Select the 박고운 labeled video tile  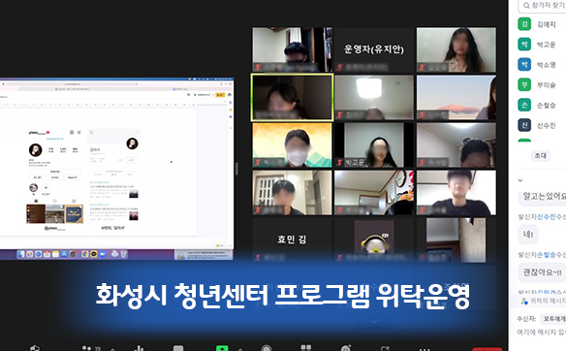[373, 145]
